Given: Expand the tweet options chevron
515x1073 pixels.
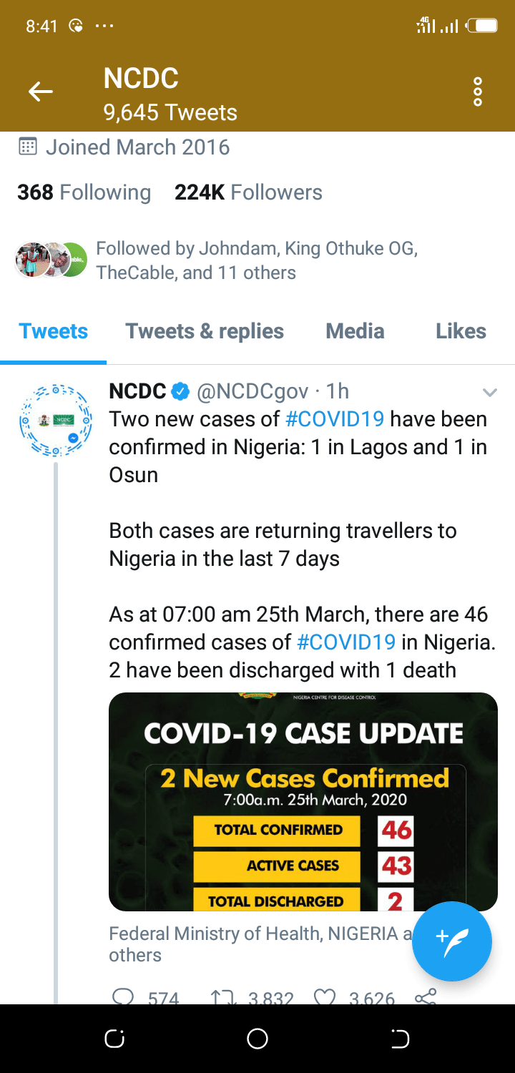Looking at the screenshot, I should [490, 392].
